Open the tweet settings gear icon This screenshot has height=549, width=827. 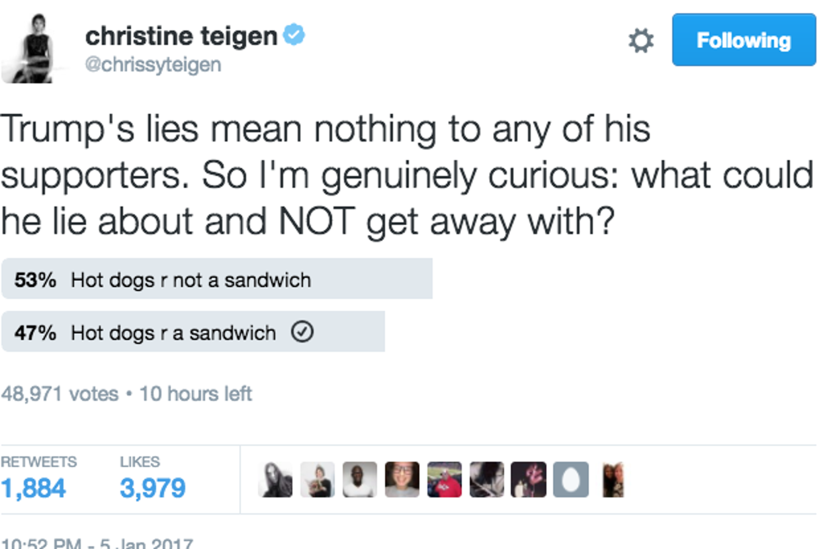click(640, 41)
